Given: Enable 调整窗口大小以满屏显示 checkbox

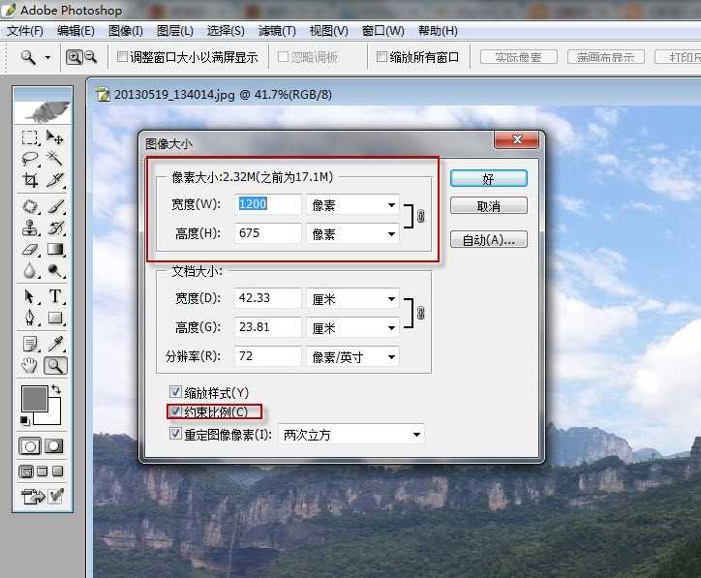Looking at the screenshot, I should tap(122, 57).
